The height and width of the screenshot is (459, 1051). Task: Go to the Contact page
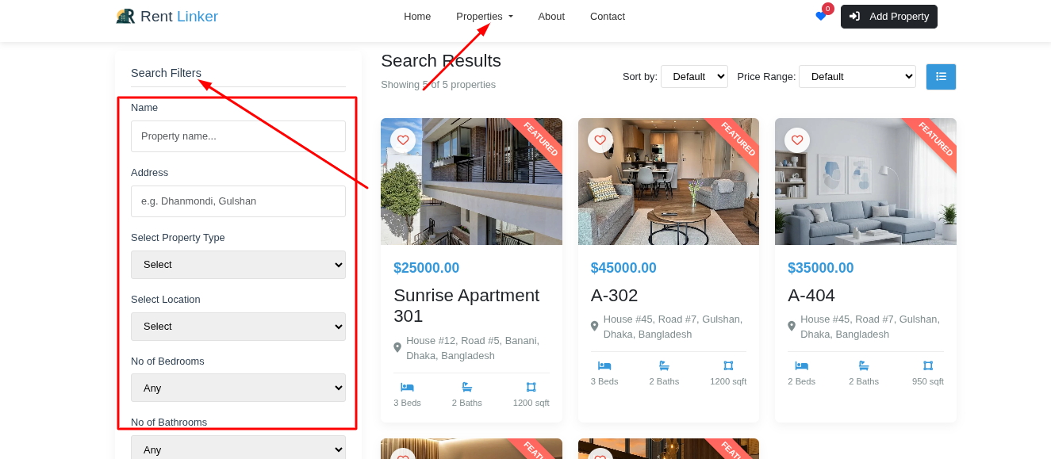click(607, 17)
